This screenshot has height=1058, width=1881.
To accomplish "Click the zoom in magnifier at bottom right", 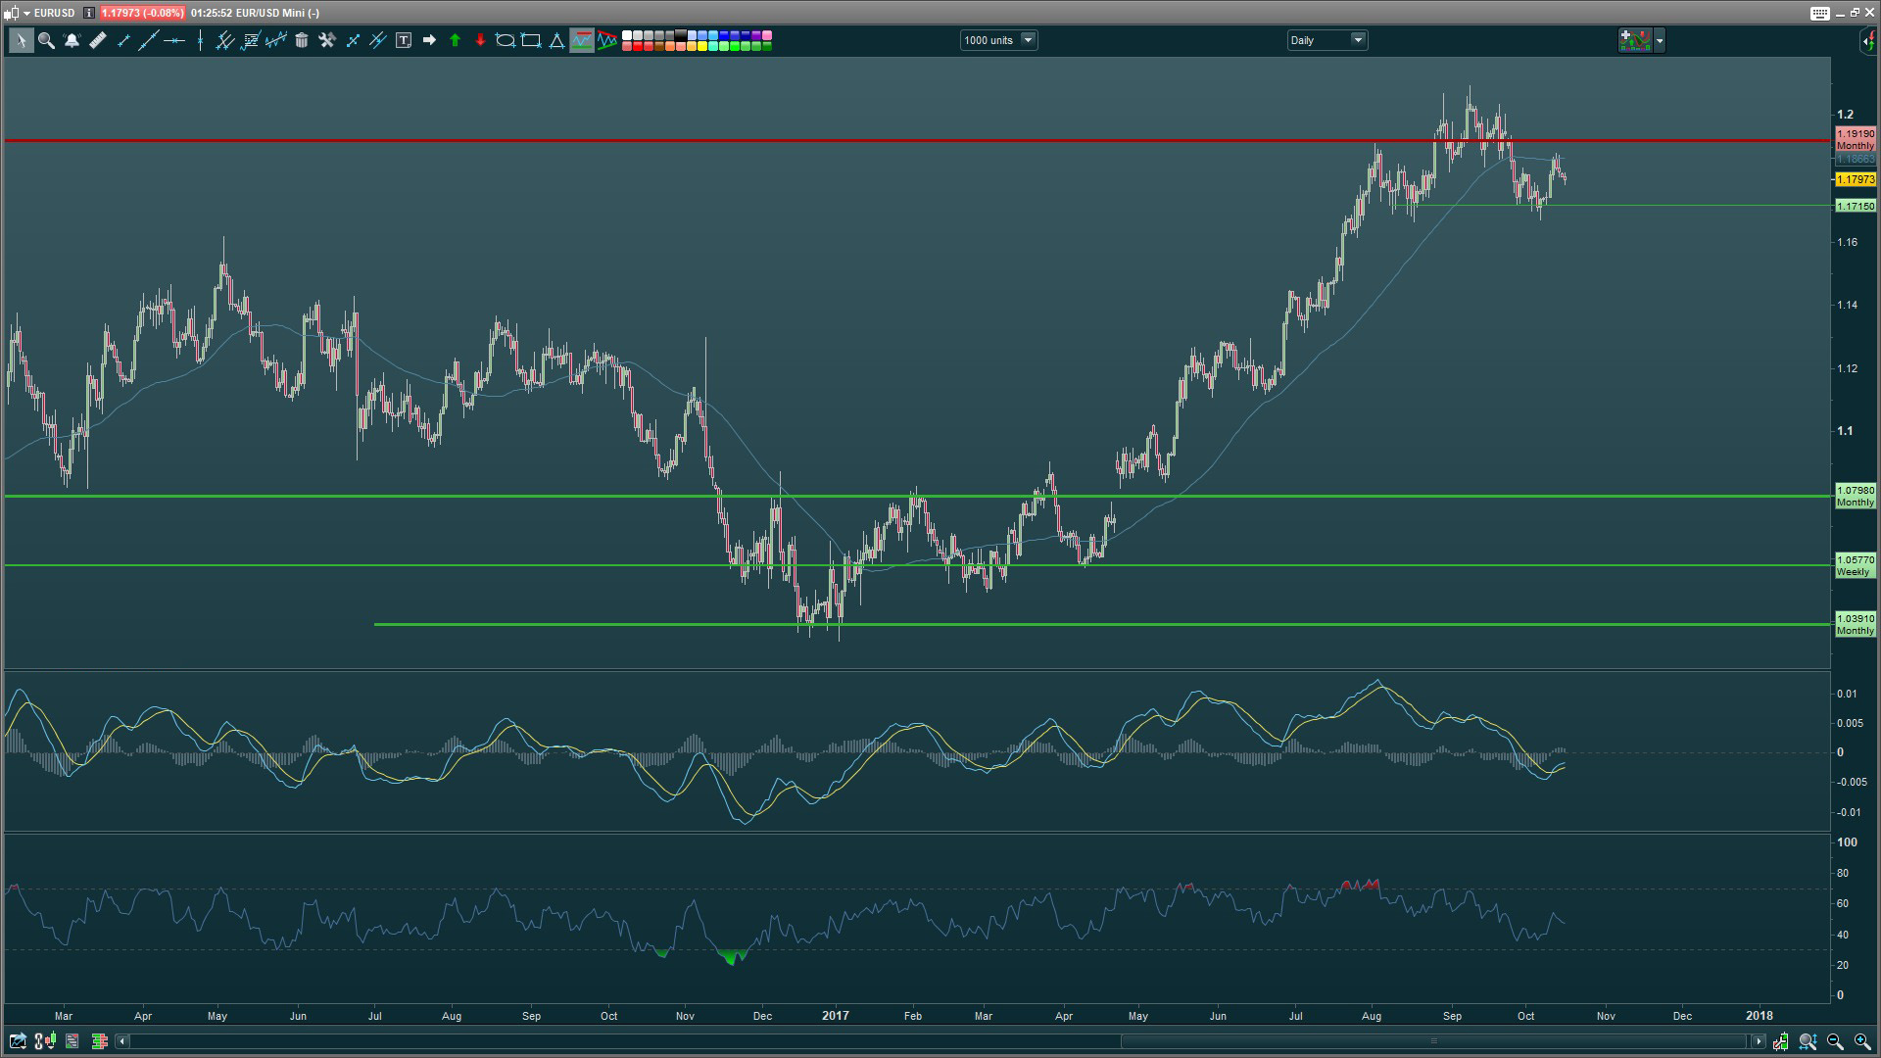I will coord(1861,1041).
